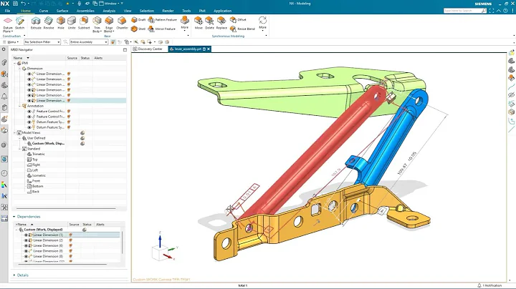Open the Menu dropdown
Screen dimensions: 516x289
[11, 42]
